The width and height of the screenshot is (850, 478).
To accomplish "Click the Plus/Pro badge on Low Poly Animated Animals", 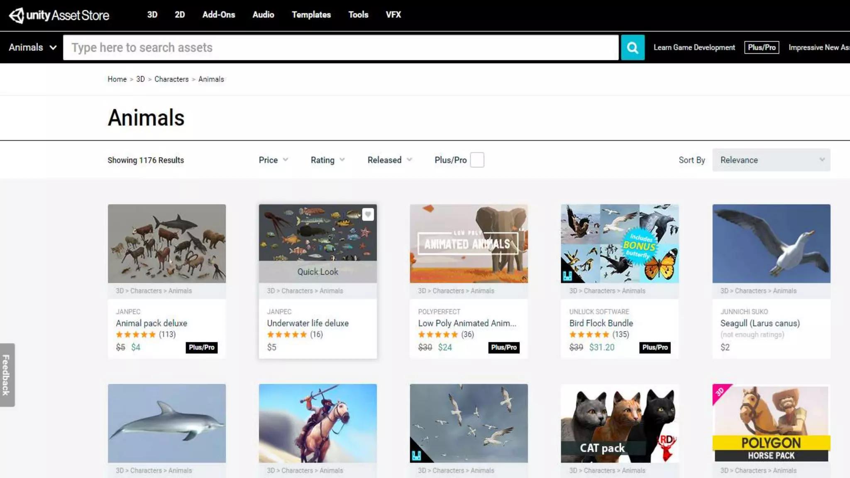I will [x=503, y=347].
